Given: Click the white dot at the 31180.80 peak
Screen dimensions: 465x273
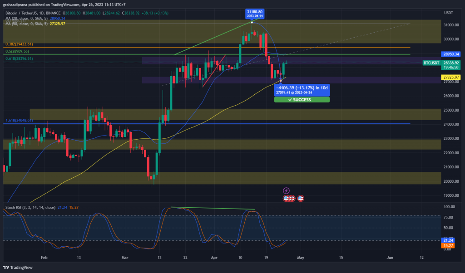Looking at the screenshot, I should pos(252,23).
